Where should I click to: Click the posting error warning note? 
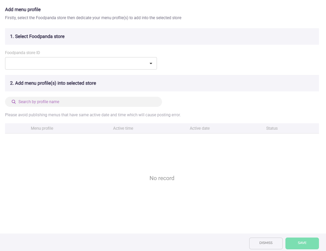click(x=93, y=115)
